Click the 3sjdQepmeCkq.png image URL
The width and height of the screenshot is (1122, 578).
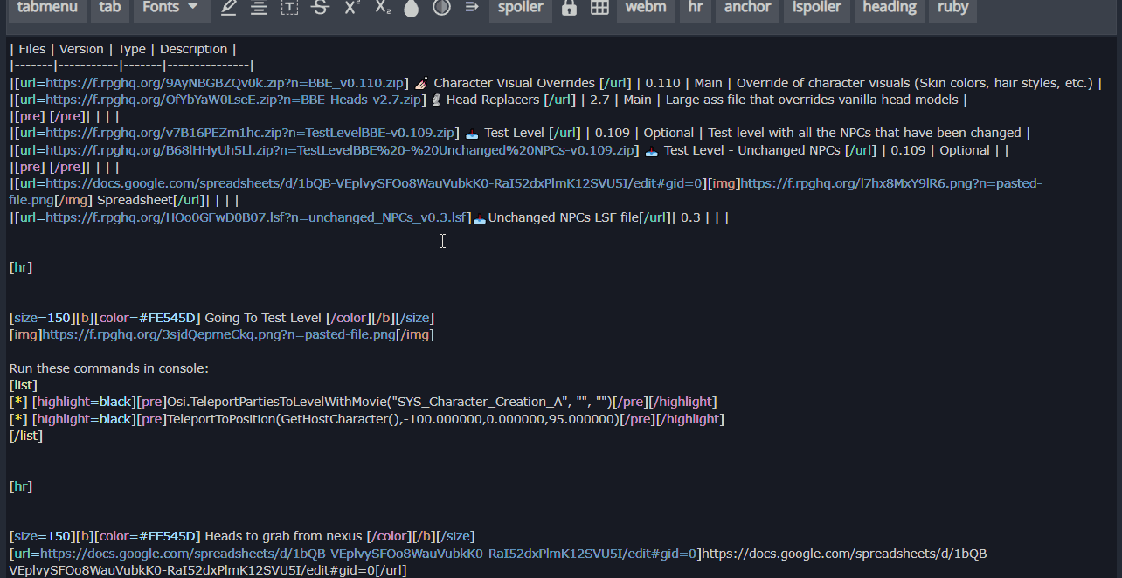[218, 334]
